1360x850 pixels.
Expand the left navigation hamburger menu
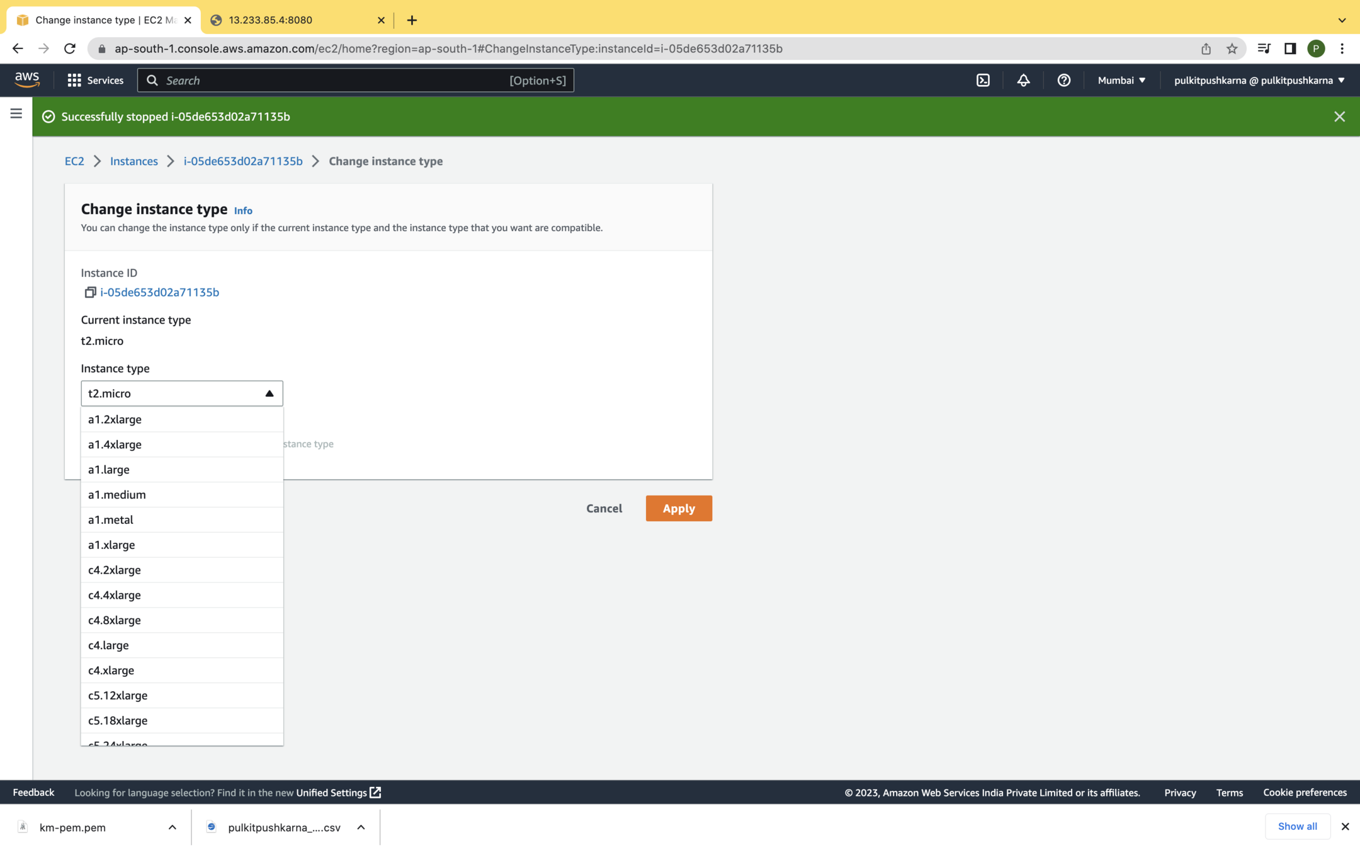[16, 114]
